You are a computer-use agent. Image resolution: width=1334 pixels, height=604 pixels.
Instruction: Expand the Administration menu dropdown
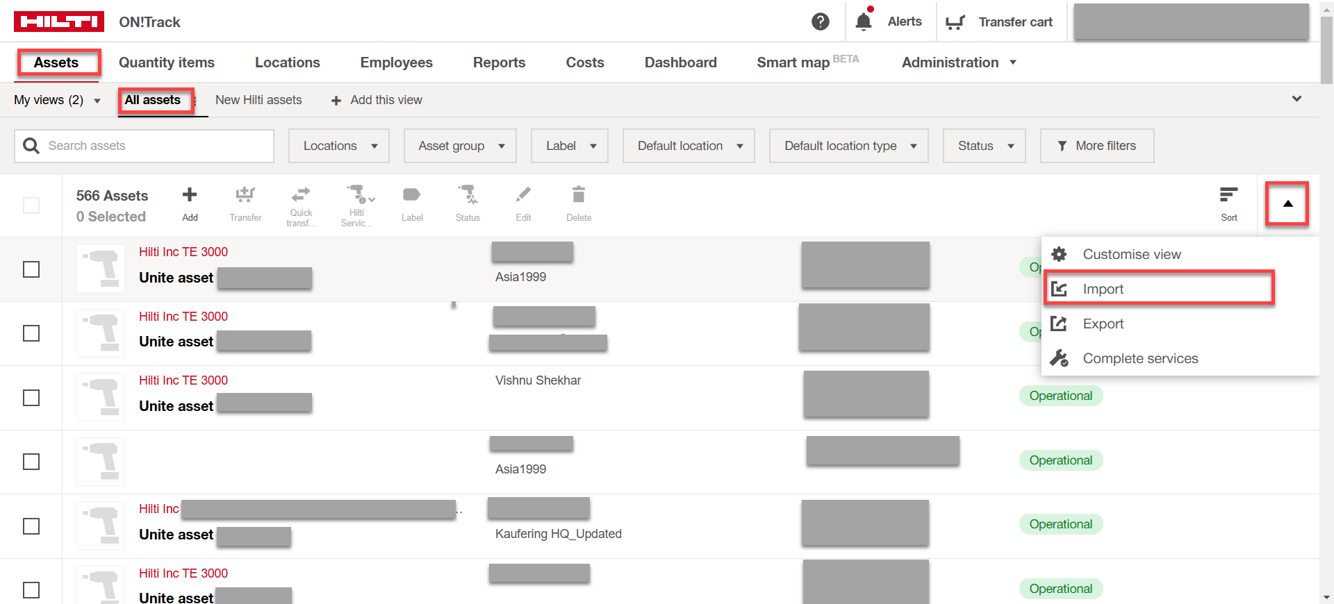point(960,62)
